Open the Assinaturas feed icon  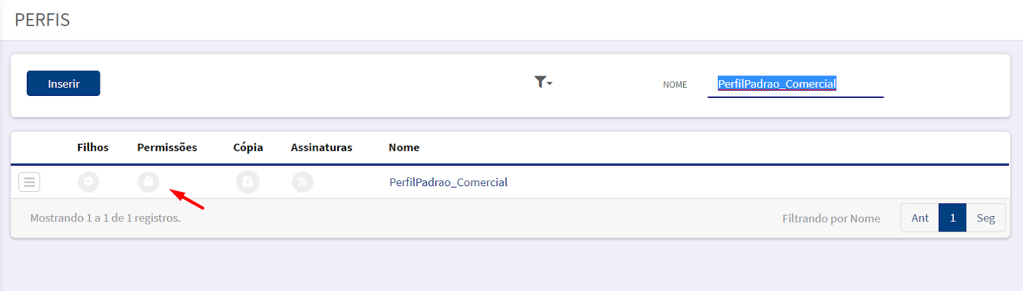pyautogui.click(x=302, y=182)
